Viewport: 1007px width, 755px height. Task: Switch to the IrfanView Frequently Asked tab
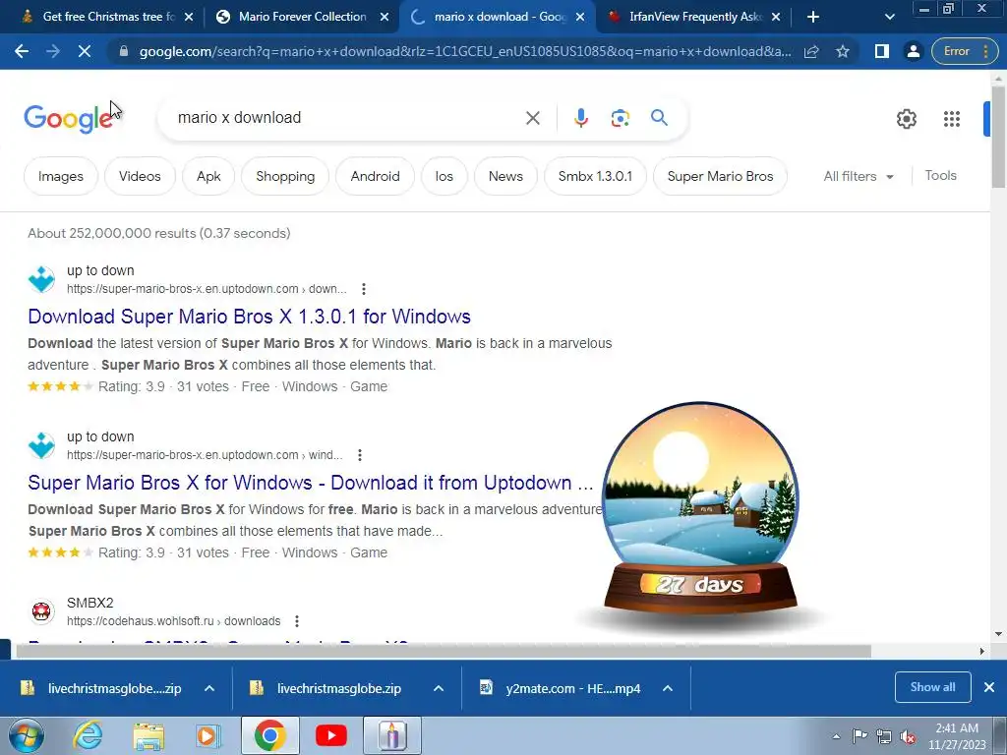(693, 17)
